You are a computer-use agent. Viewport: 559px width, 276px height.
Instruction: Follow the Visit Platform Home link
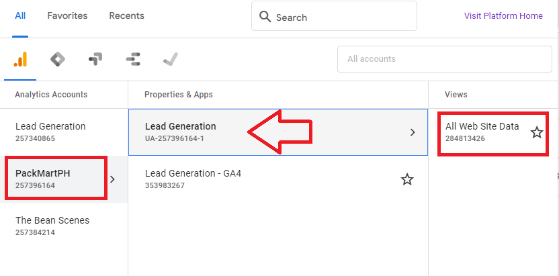tap(503, 15)
